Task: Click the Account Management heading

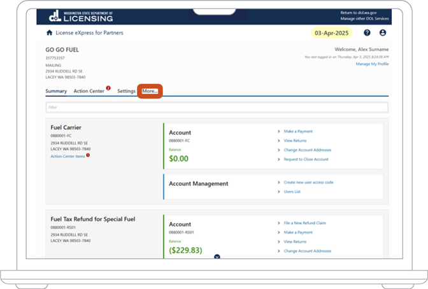Action: [x=199, y=184]
